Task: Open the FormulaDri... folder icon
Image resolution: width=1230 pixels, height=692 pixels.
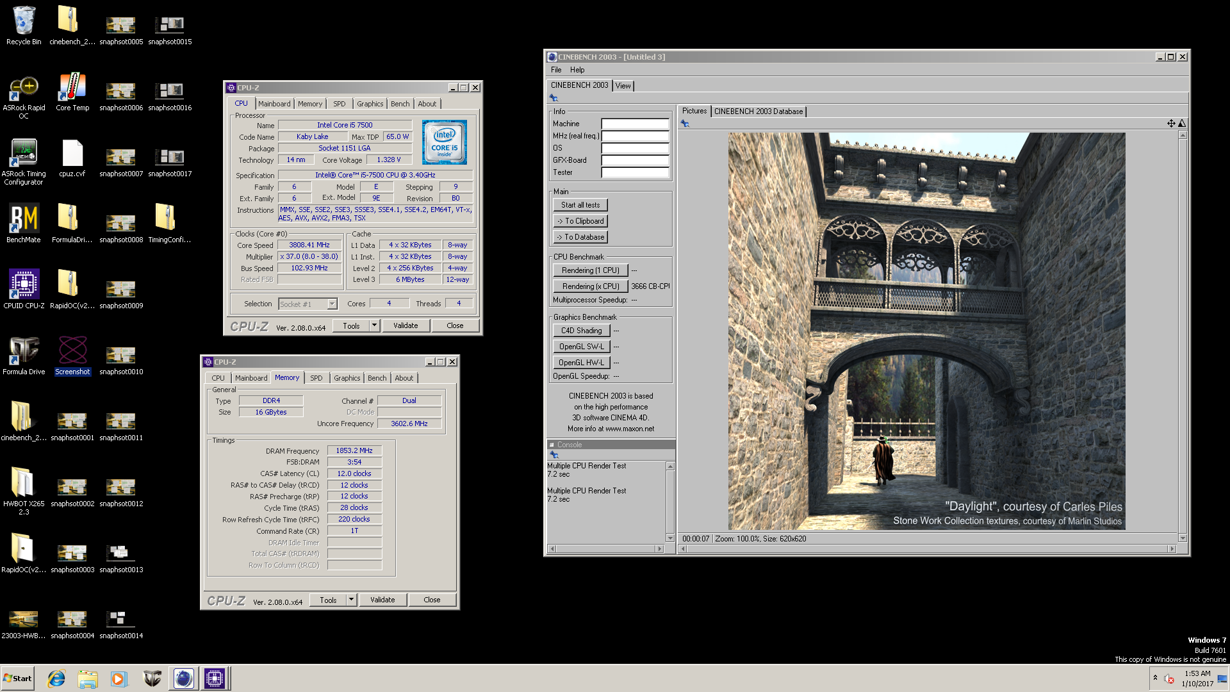Action: [x=72, y=224]
